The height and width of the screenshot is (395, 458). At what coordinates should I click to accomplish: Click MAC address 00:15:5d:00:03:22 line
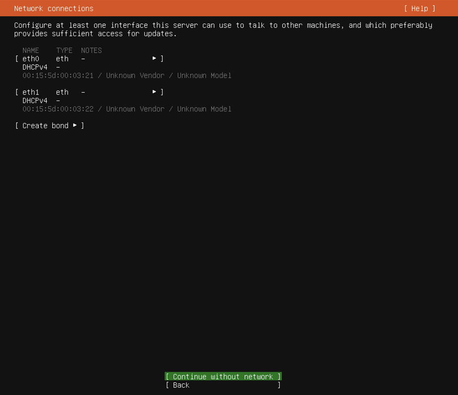coord(127,109)
